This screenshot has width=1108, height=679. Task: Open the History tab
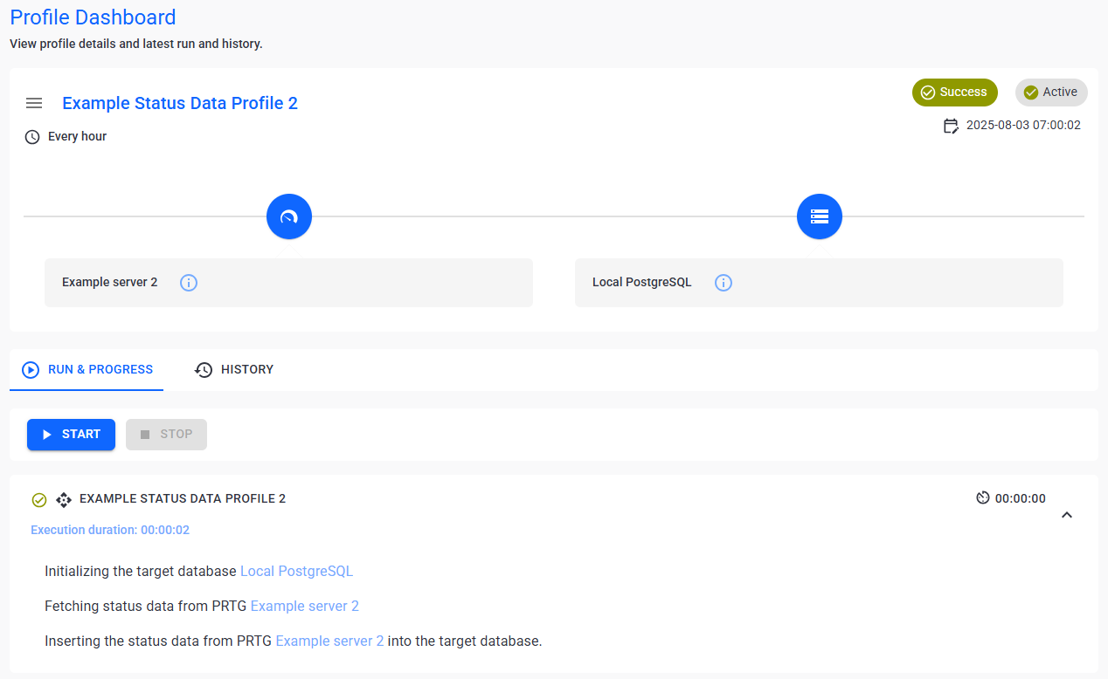[234, 370]
